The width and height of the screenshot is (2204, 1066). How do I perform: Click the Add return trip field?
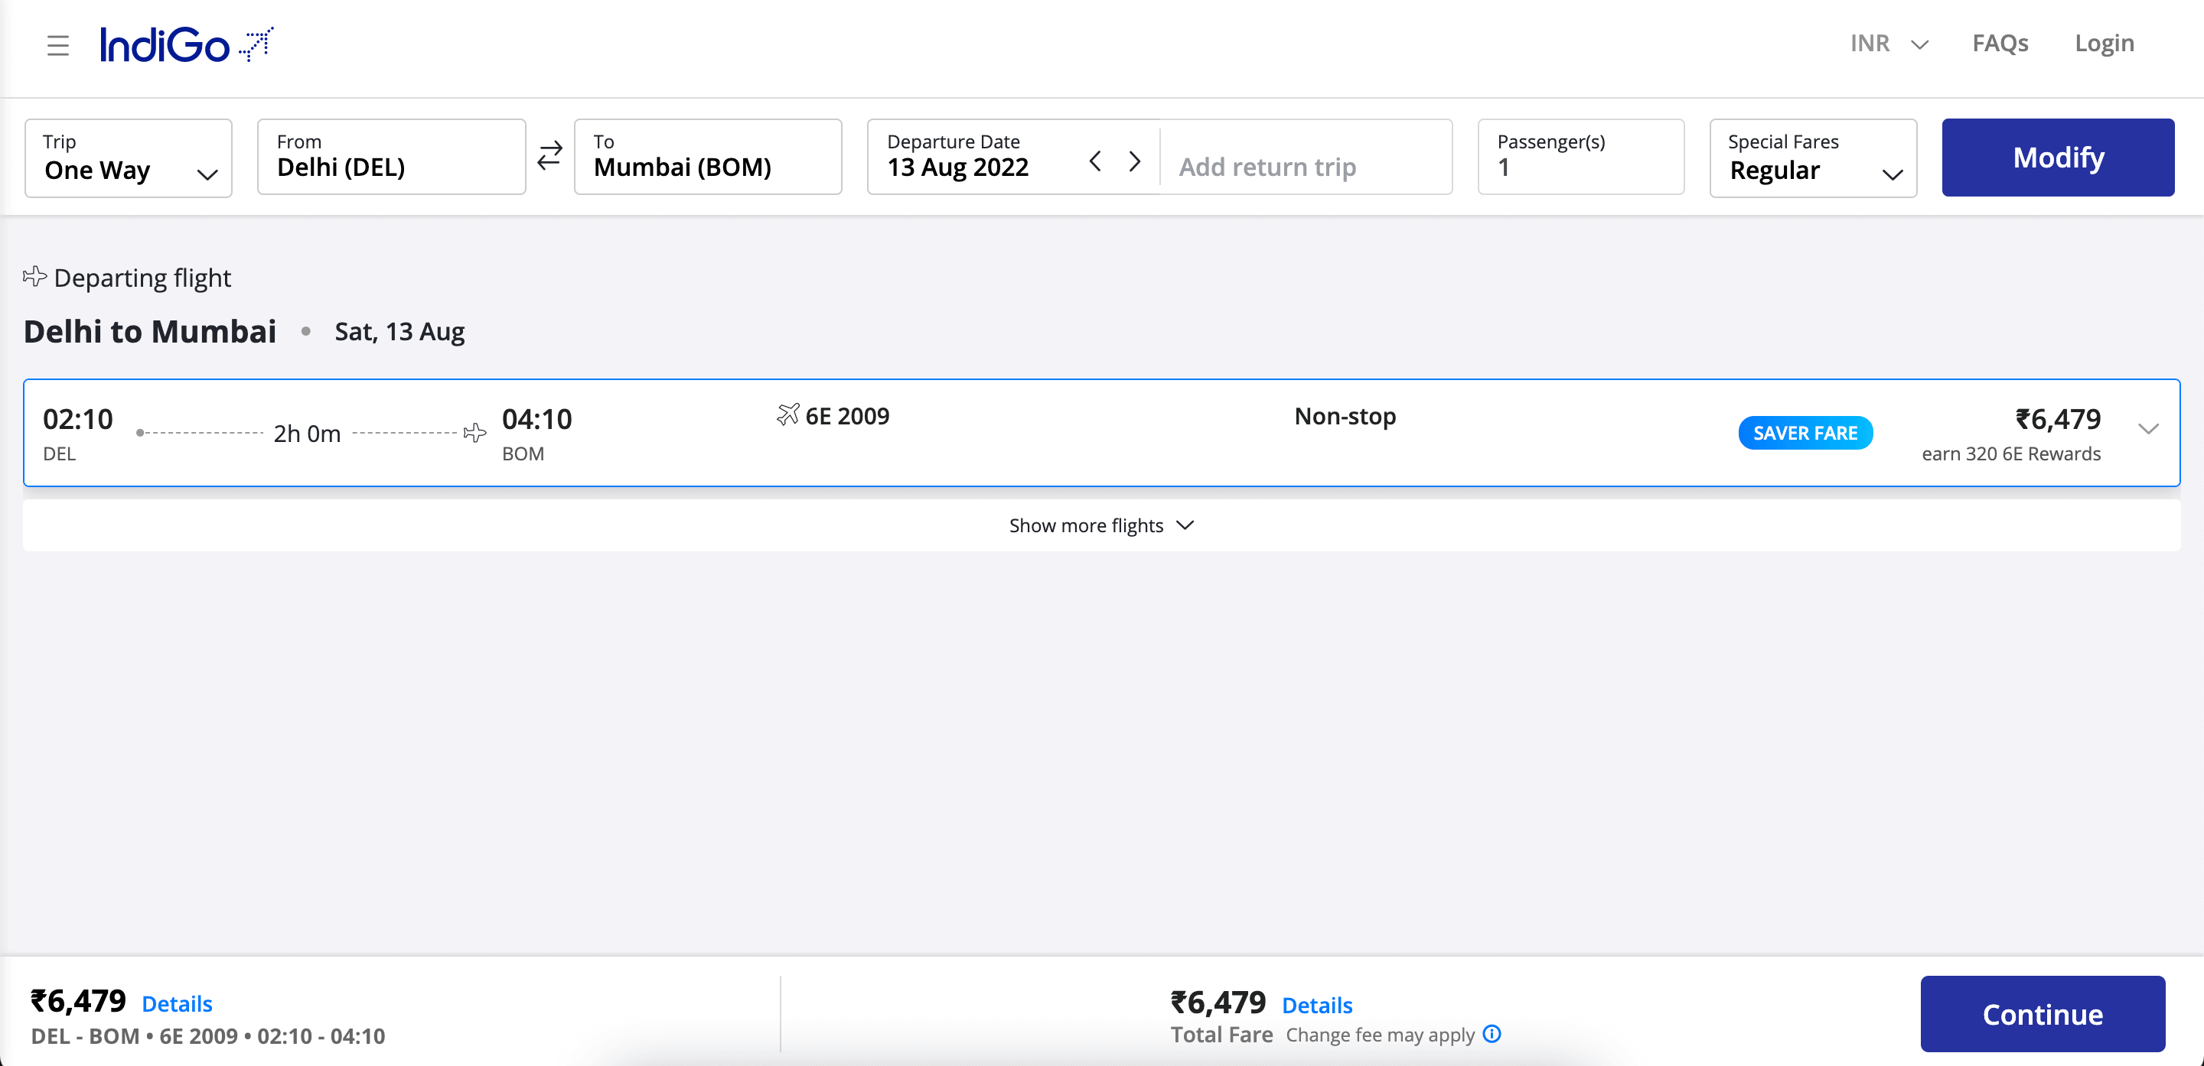[1304, 166]
